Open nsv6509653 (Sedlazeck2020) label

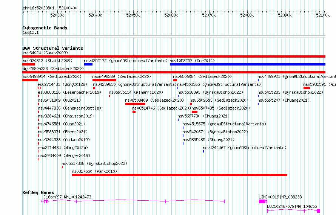[219, 100]
